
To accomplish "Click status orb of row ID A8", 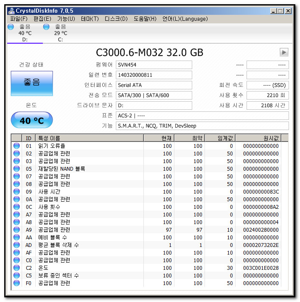I will coord(17,222).
